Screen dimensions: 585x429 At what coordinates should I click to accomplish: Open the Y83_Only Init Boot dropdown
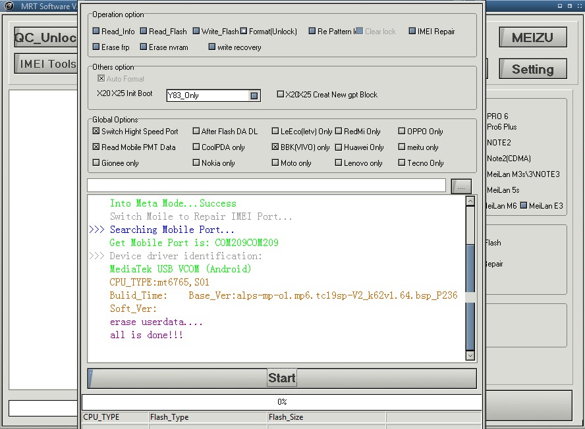click(x=254, y=96)
